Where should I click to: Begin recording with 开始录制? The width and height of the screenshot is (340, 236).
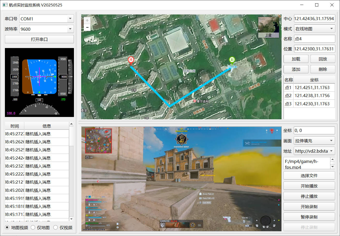pos(309,207)
